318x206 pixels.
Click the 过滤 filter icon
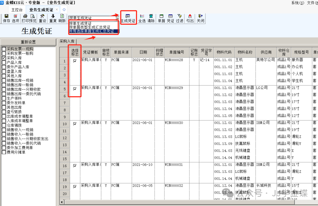[x=179, y=19]
